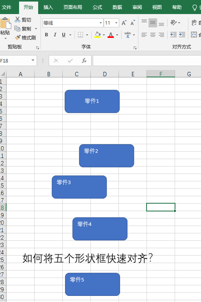
Task: Click the merge cells icon
Action: (194, 35)
